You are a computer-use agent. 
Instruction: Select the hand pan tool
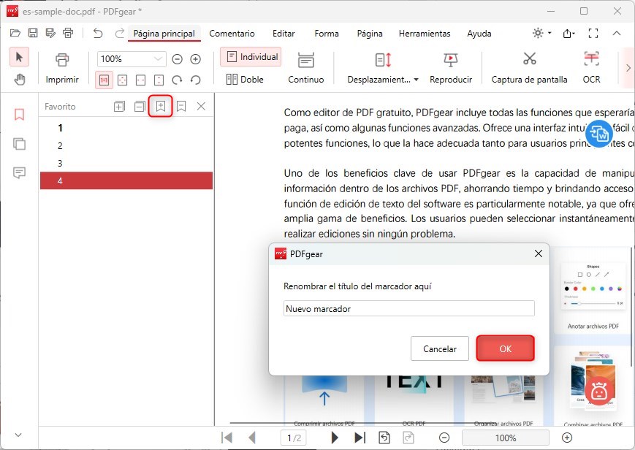(19, 80)
